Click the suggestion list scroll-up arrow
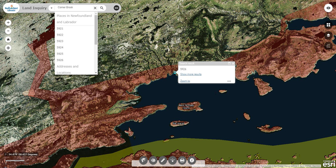The image size is (336, 168). pos(96,13)
